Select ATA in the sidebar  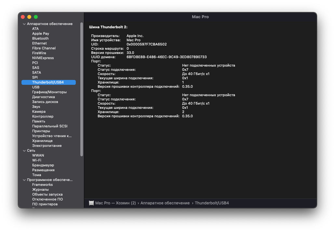(35, 29)
